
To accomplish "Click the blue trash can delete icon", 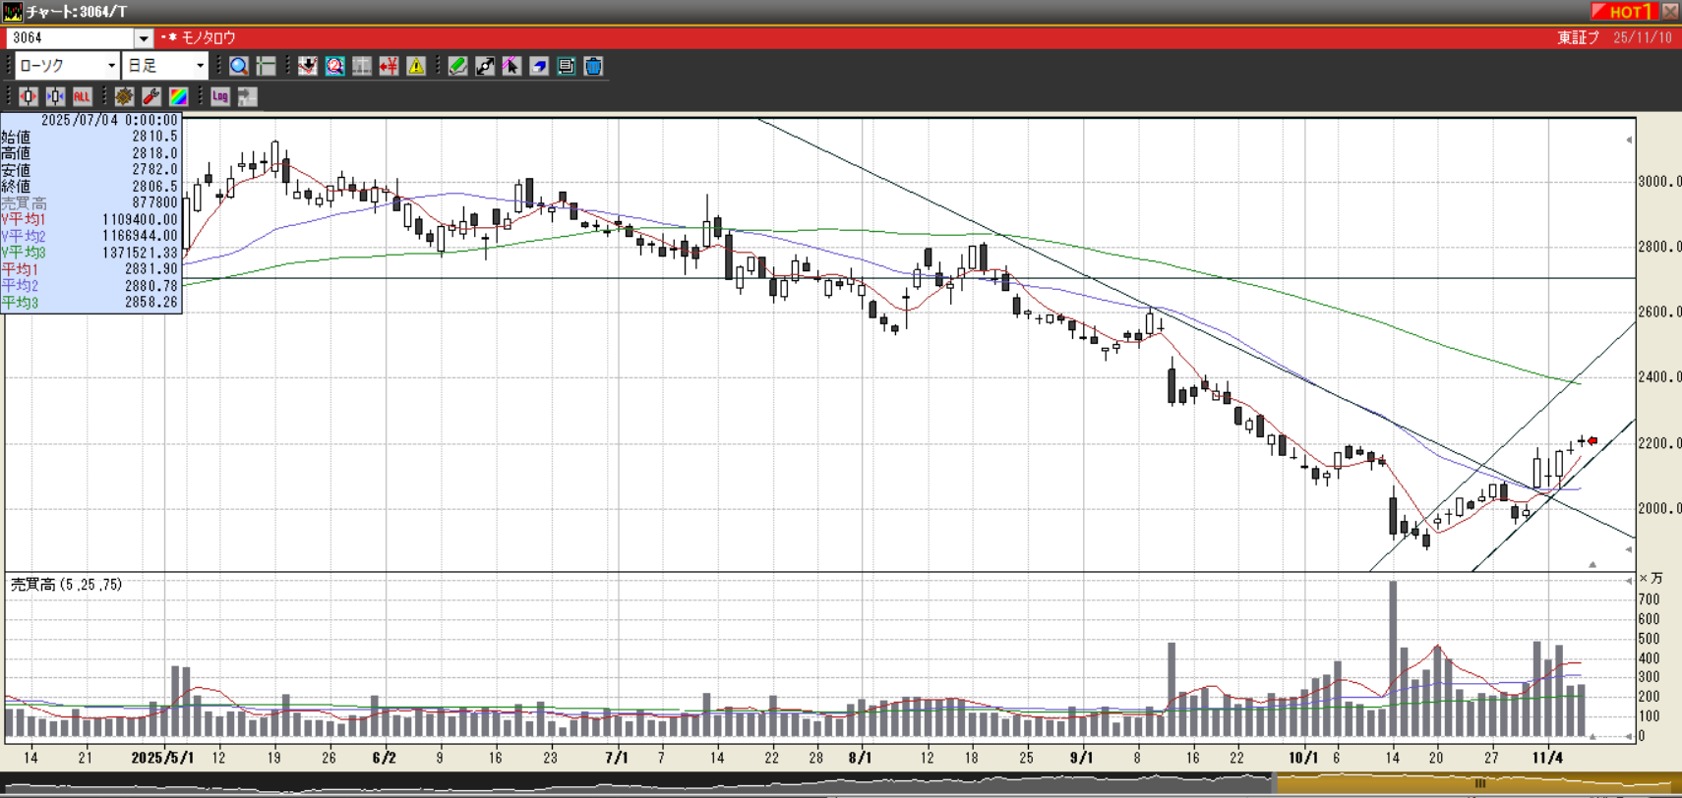I will click(593, 66).
